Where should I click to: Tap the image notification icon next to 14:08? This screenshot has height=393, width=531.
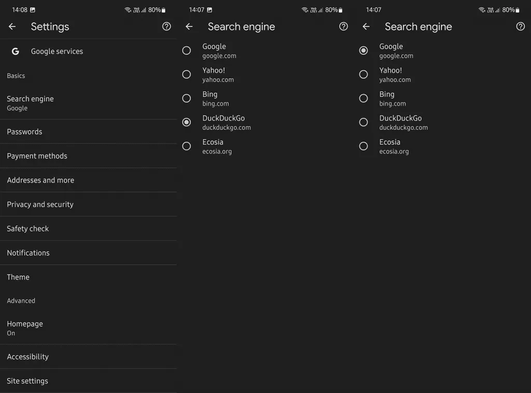coord(33,10)
